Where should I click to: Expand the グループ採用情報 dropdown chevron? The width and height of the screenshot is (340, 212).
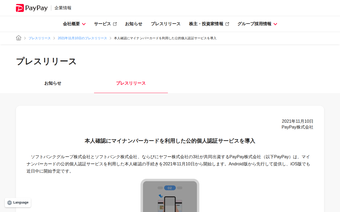tap(275, 24)
